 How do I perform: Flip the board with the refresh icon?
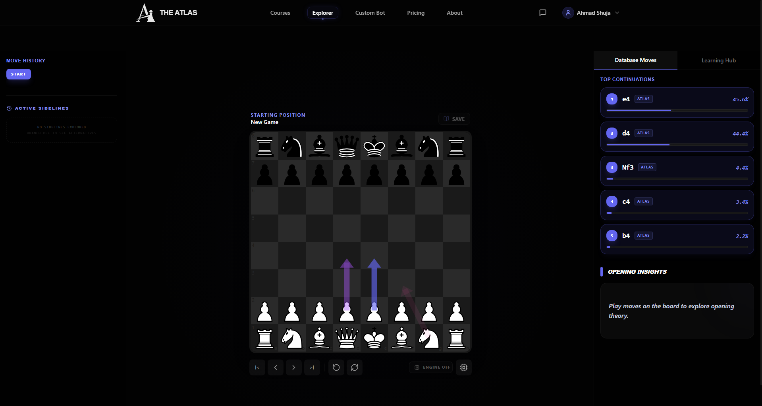pyautogui.click(x=355, y=367)
